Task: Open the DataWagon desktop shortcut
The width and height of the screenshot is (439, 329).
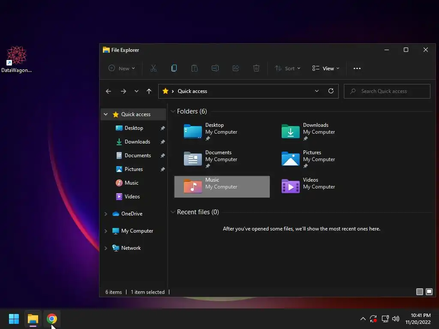Action: pyautogui.click(x=17, y=59)
